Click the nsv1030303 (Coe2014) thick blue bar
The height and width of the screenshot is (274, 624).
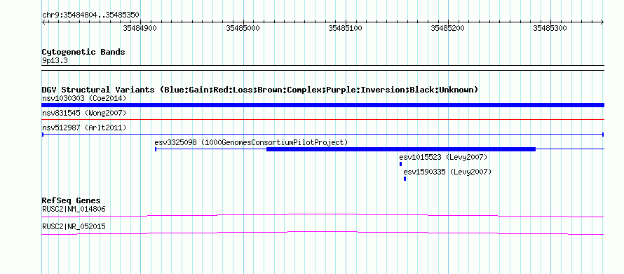click(x=323, y=105)
